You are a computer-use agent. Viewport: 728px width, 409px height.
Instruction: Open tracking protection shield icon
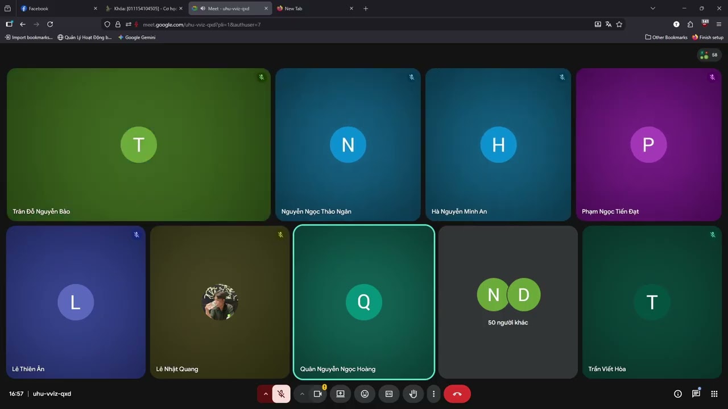pyautogui.click(x=107, y=24)
